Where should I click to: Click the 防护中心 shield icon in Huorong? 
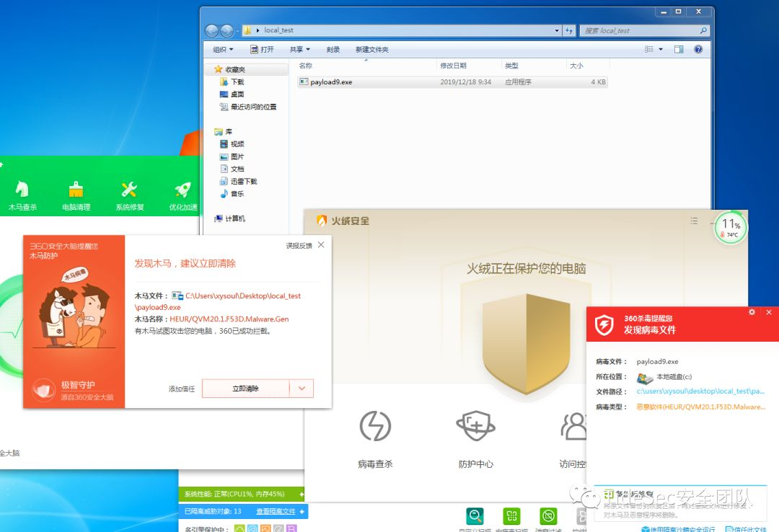pos(475,426)
